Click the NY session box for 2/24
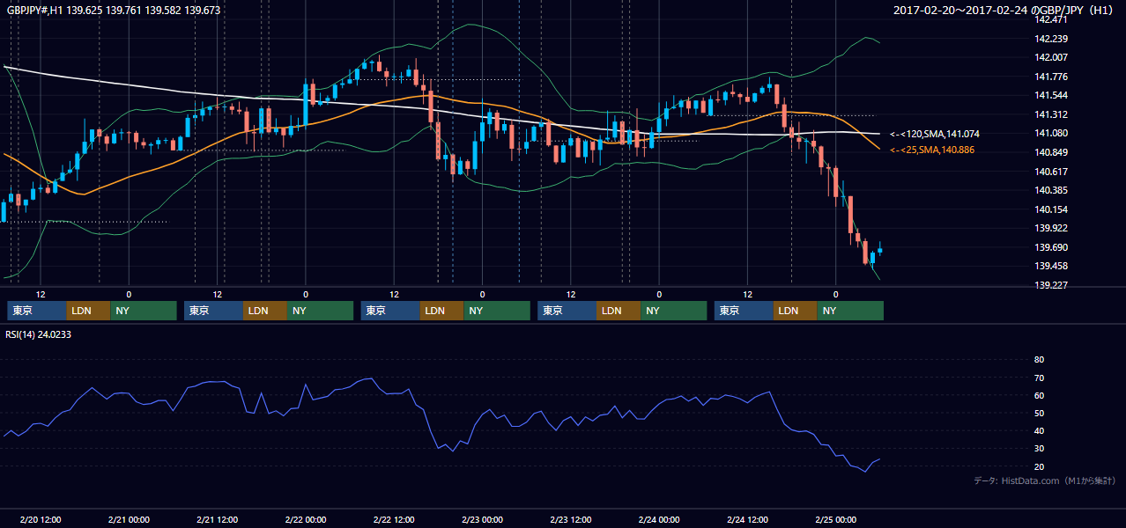 (850, 311)
